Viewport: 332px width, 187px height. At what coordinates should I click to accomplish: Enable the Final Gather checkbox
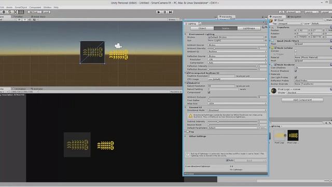[x=209, y=100]
